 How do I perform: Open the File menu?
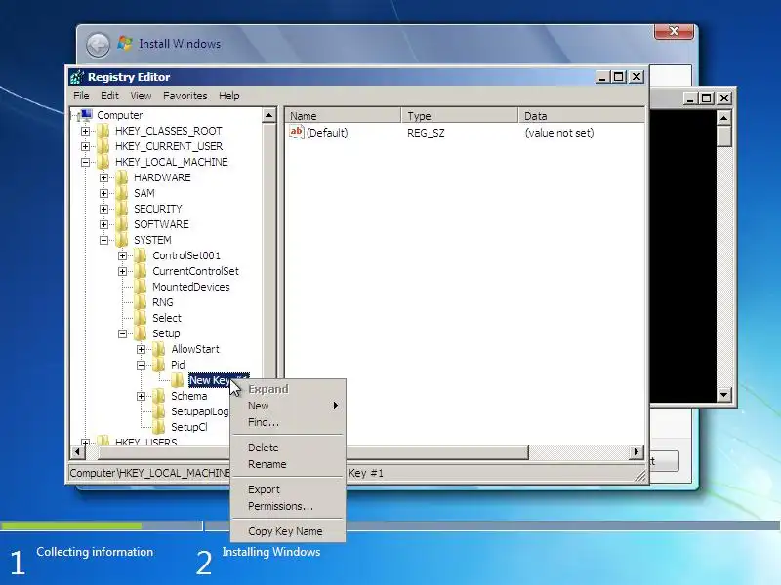pyautogui.click(x=81, y=96)
